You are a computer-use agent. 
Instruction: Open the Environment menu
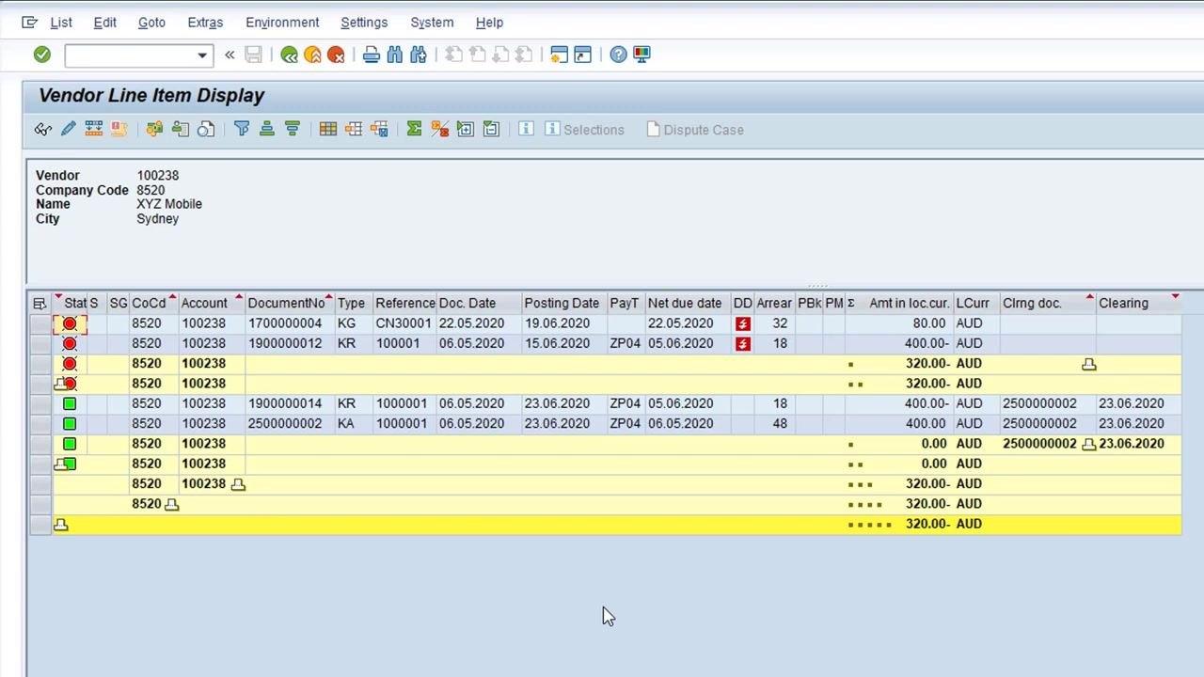coord(282,23)
